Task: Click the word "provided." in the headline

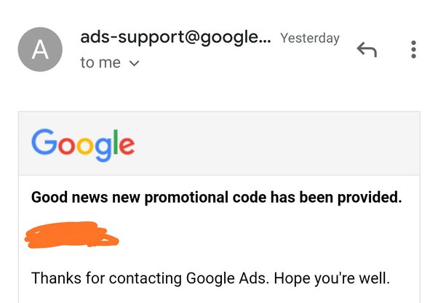Action: click(x=370, y=198)
